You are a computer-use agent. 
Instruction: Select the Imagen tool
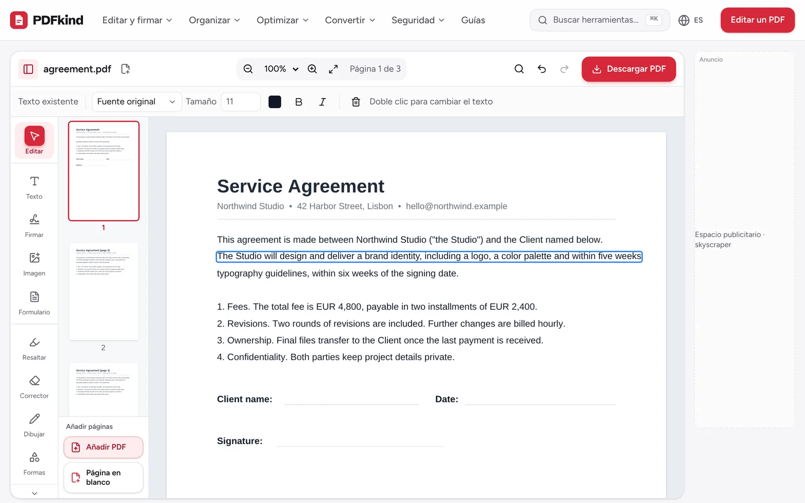[x=34, y=265]
